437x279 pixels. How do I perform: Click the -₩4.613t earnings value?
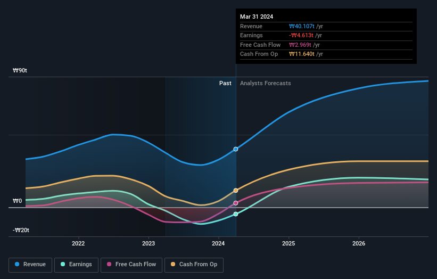tap(301, 35)
